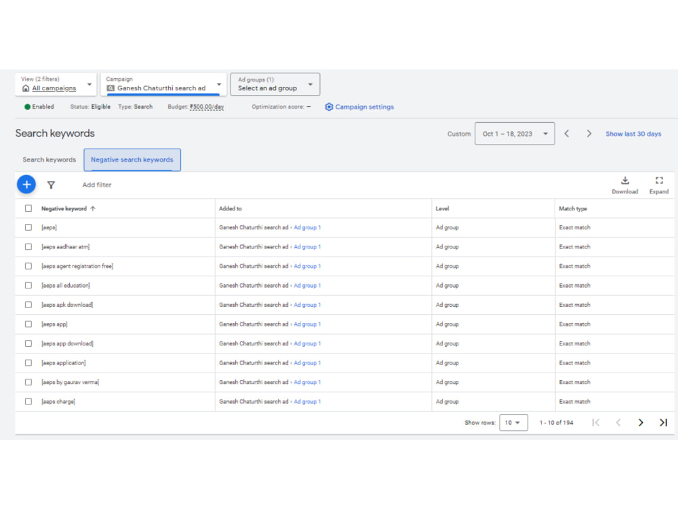Select the [aeps app] row checkbox
678x509 pixels.
click(28, 324)
